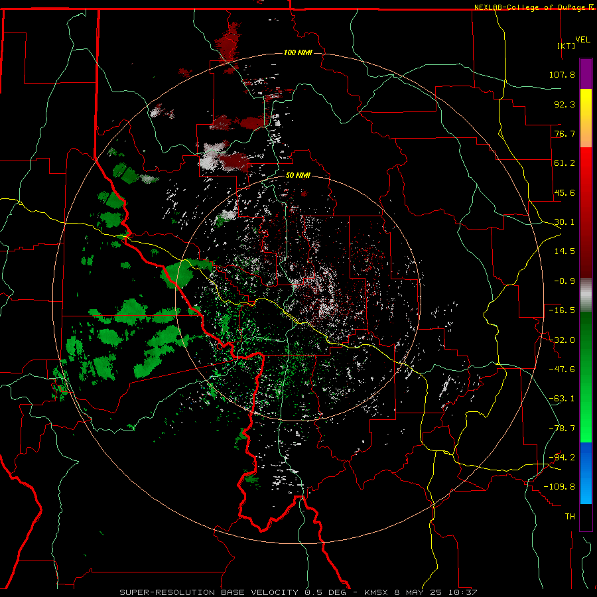Click the -32.0 velocity scale value

click(x=562, y=340)
